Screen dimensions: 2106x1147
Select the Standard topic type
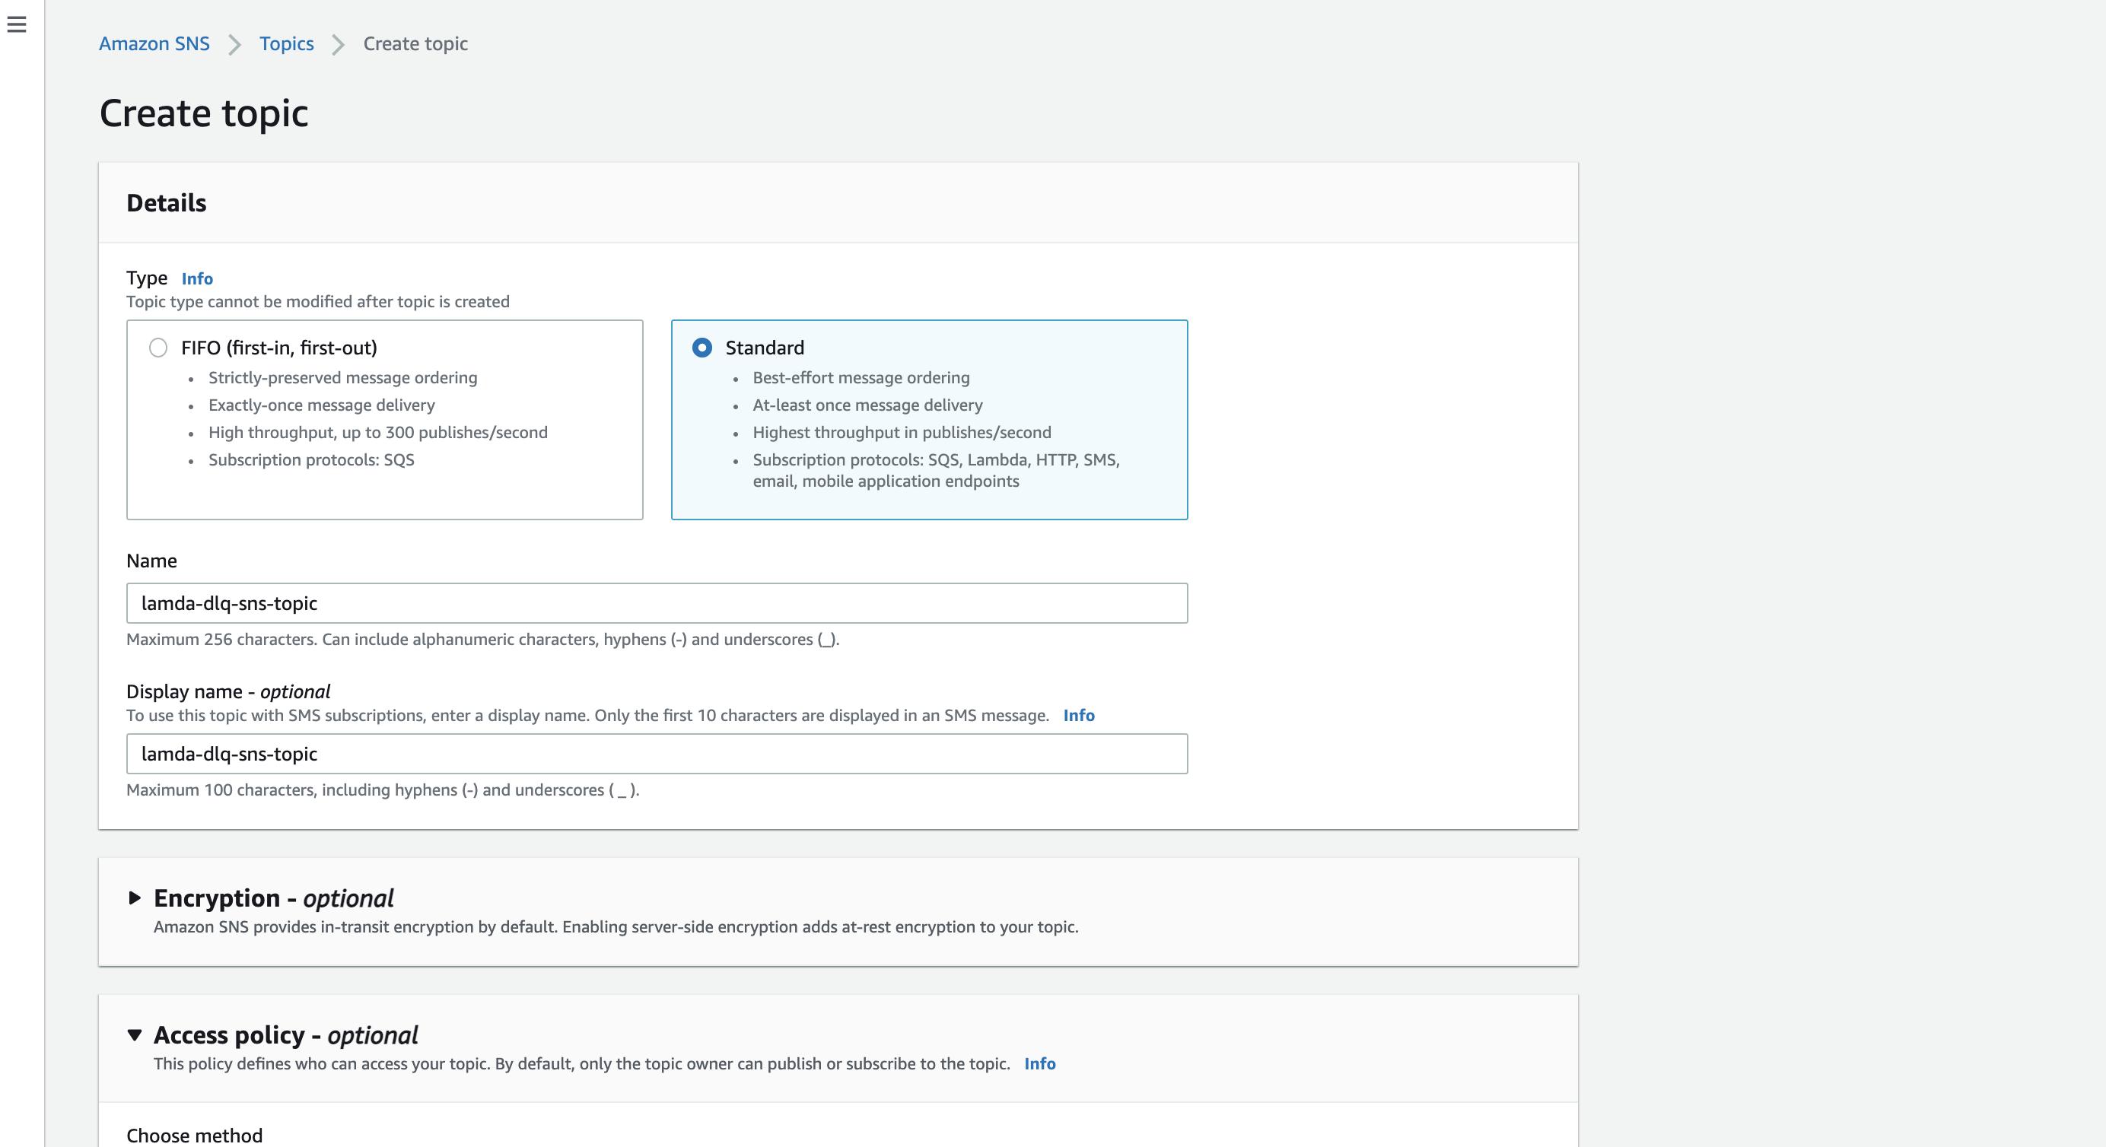click(x=702, y=348)
